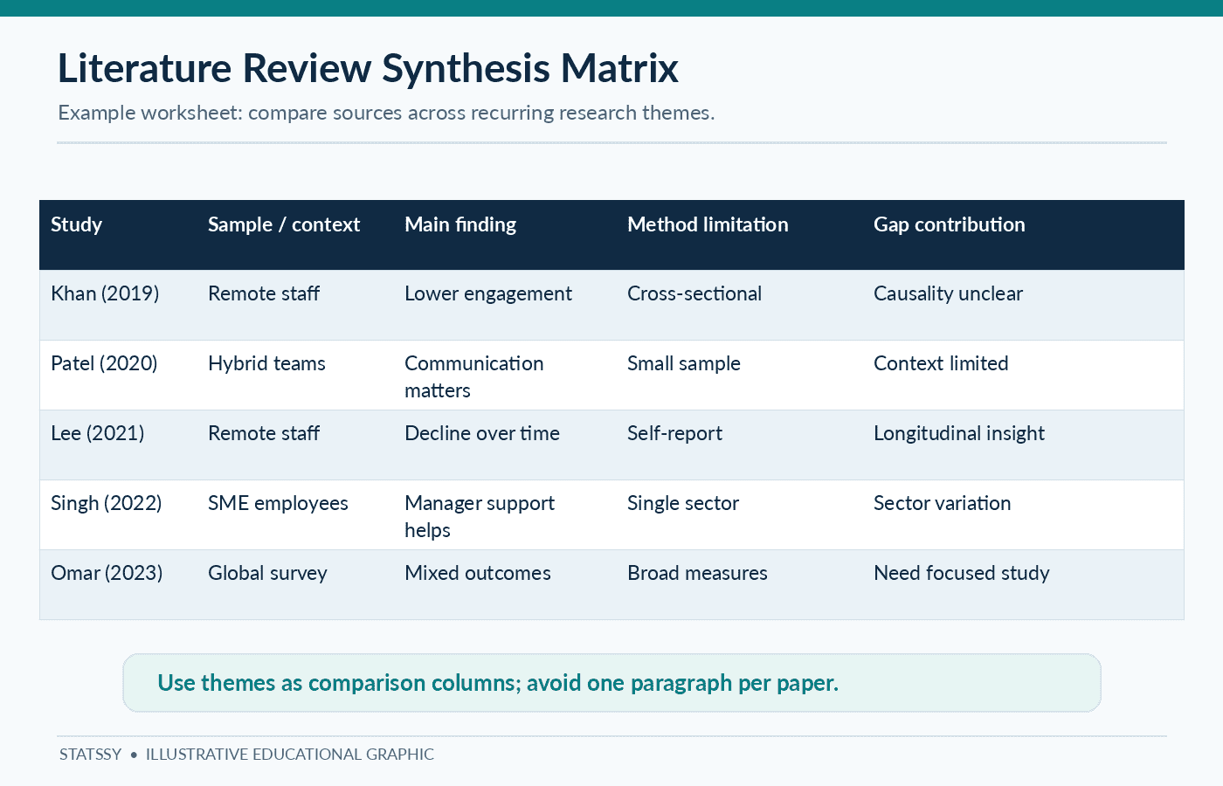Select the 'SME employees' cell
Image resolution: width=1223 pixels, height=786 pixels.
278,504
